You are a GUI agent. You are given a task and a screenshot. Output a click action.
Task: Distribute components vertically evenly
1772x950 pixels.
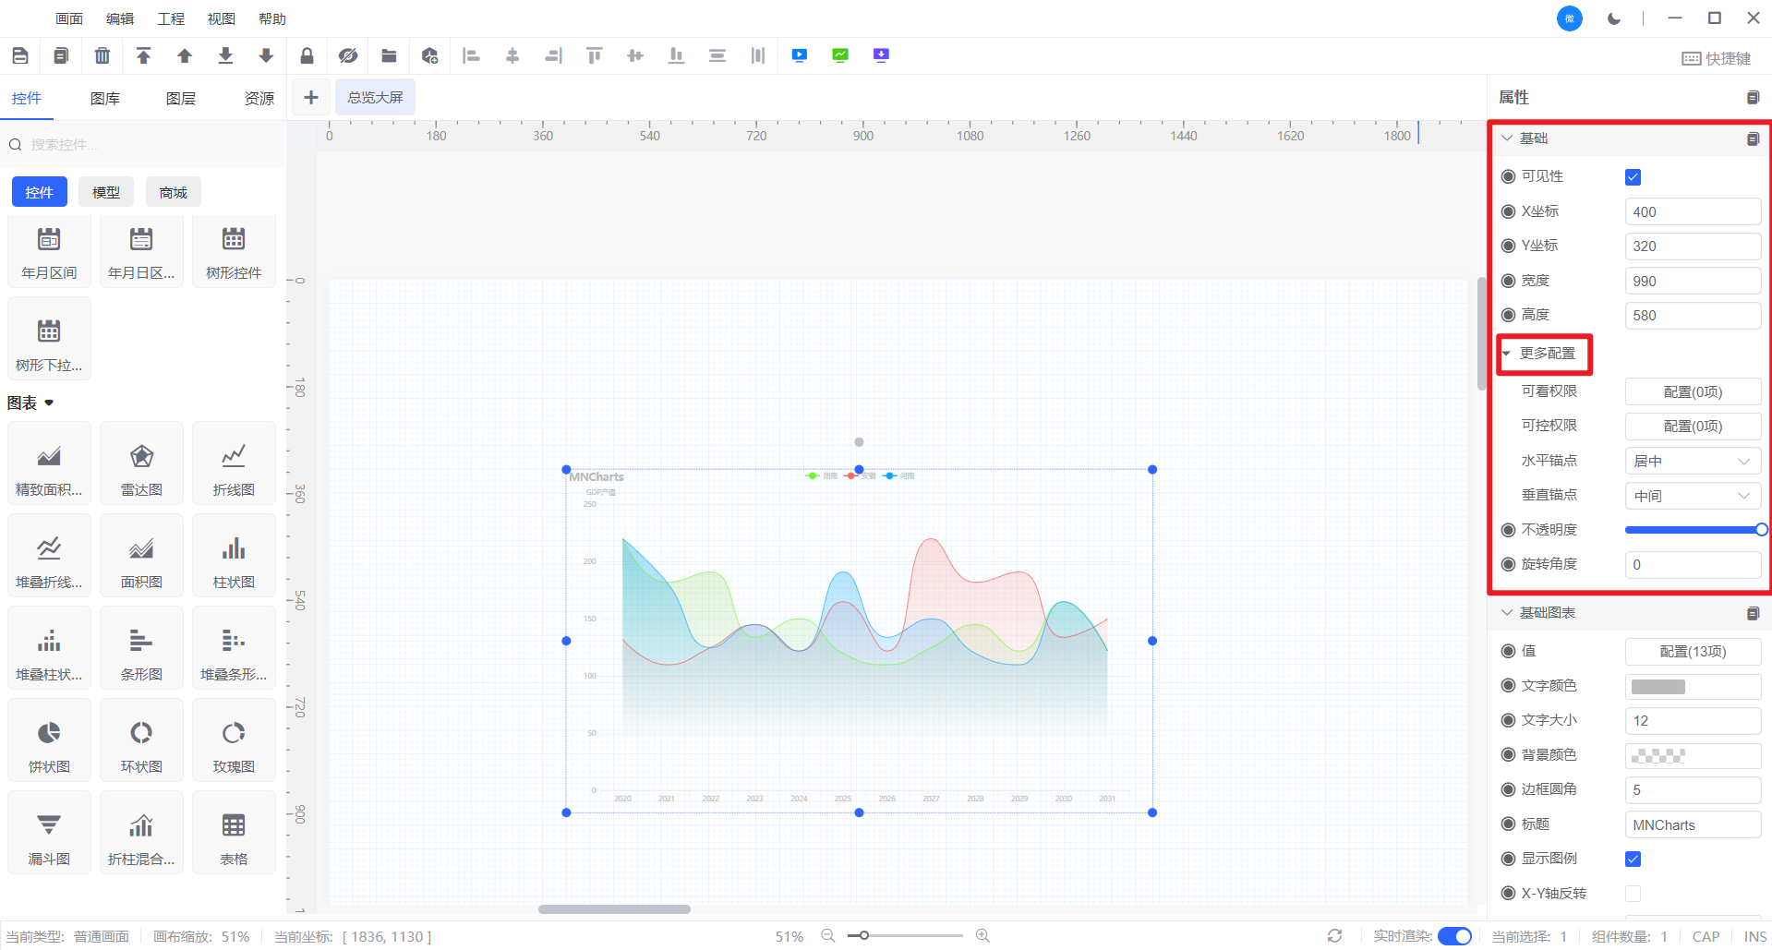[717, 56]
